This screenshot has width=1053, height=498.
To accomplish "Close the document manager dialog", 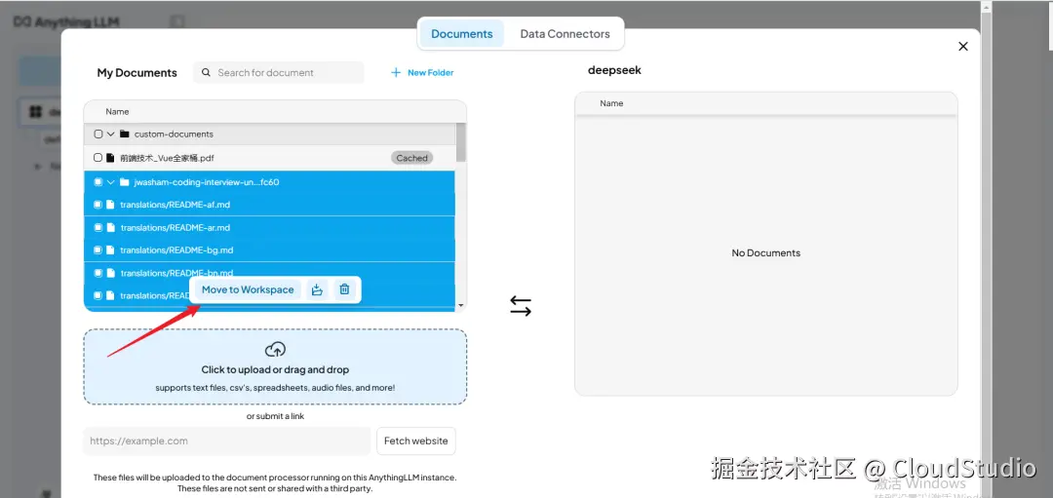I will [x=963, y=47].
